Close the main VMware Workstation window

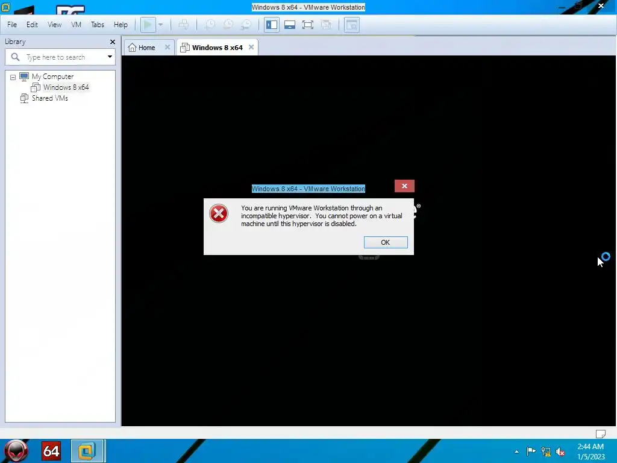601,6
